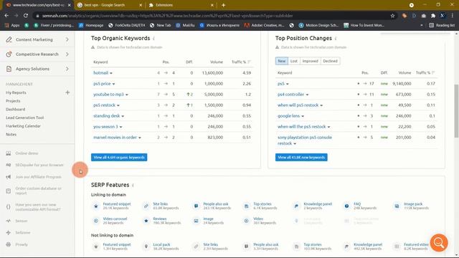Select the New position changes tab

click(282, 61)
